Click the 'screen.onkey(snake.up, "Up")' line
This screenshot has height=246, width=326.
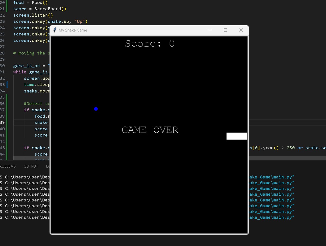[50, 21]
